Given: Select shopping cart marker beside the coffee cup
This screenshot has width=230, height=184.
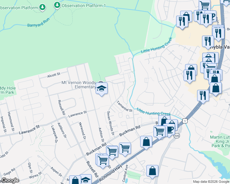Looking at the screenshot, I should (x=160, y=132).
